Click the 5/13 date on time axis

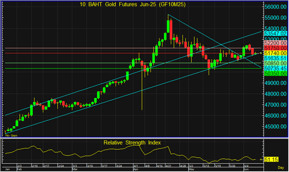[x=206, y=166]
